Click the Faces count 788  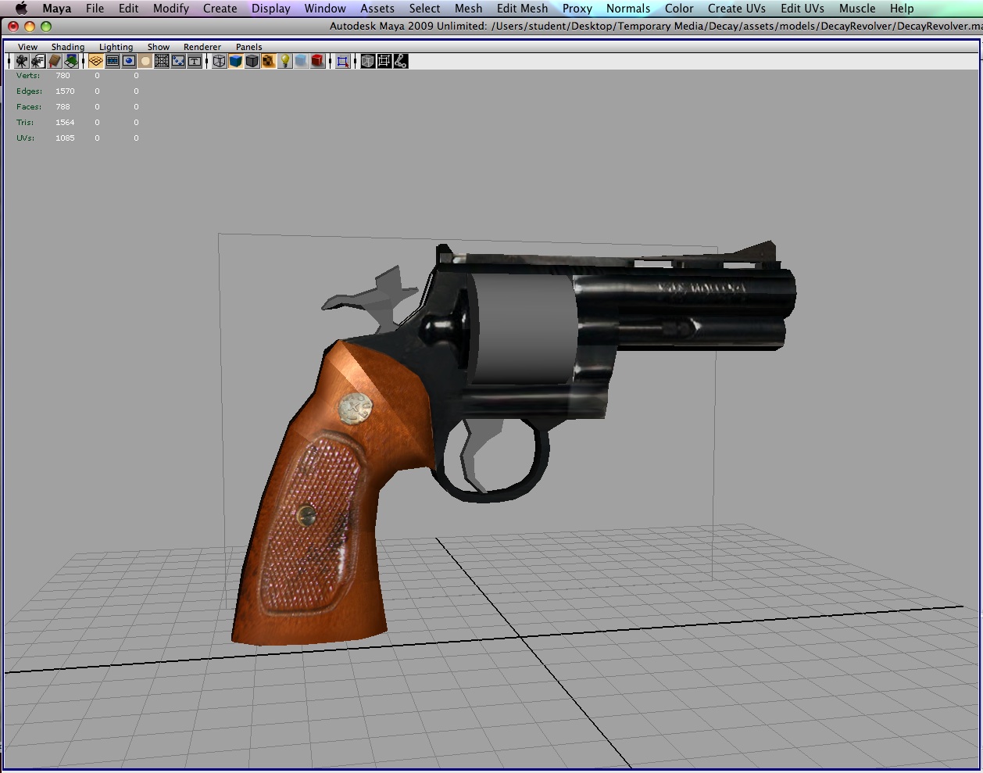pos(63,107)
